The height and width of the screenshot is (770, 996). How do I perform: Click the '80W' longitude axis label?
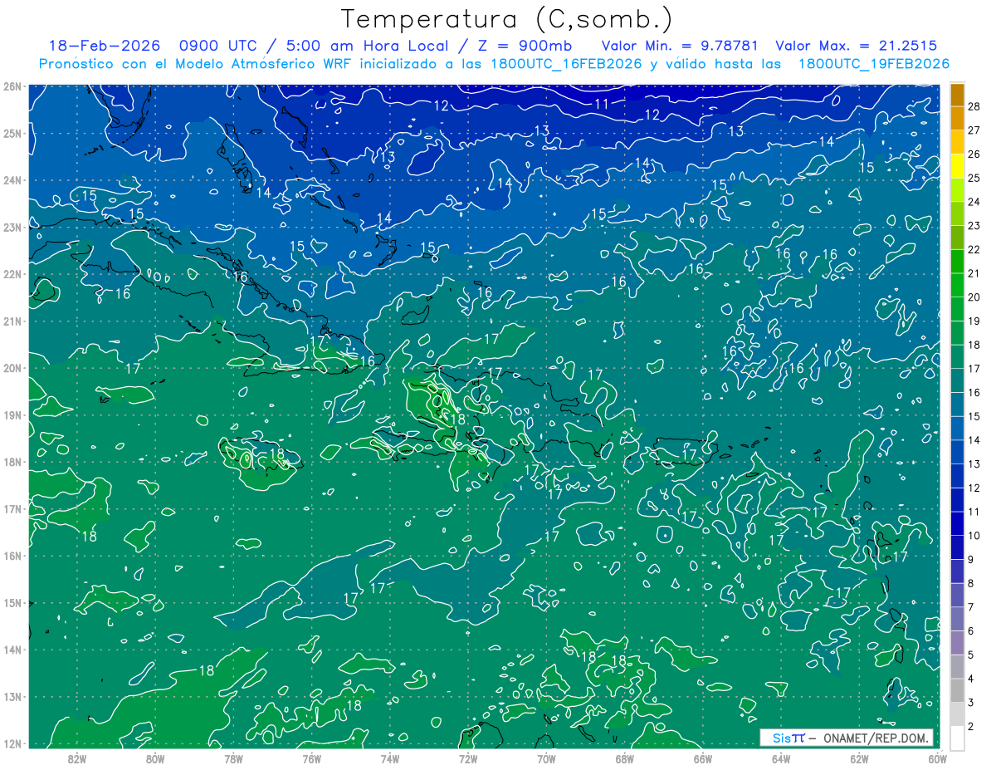[154, 758]
